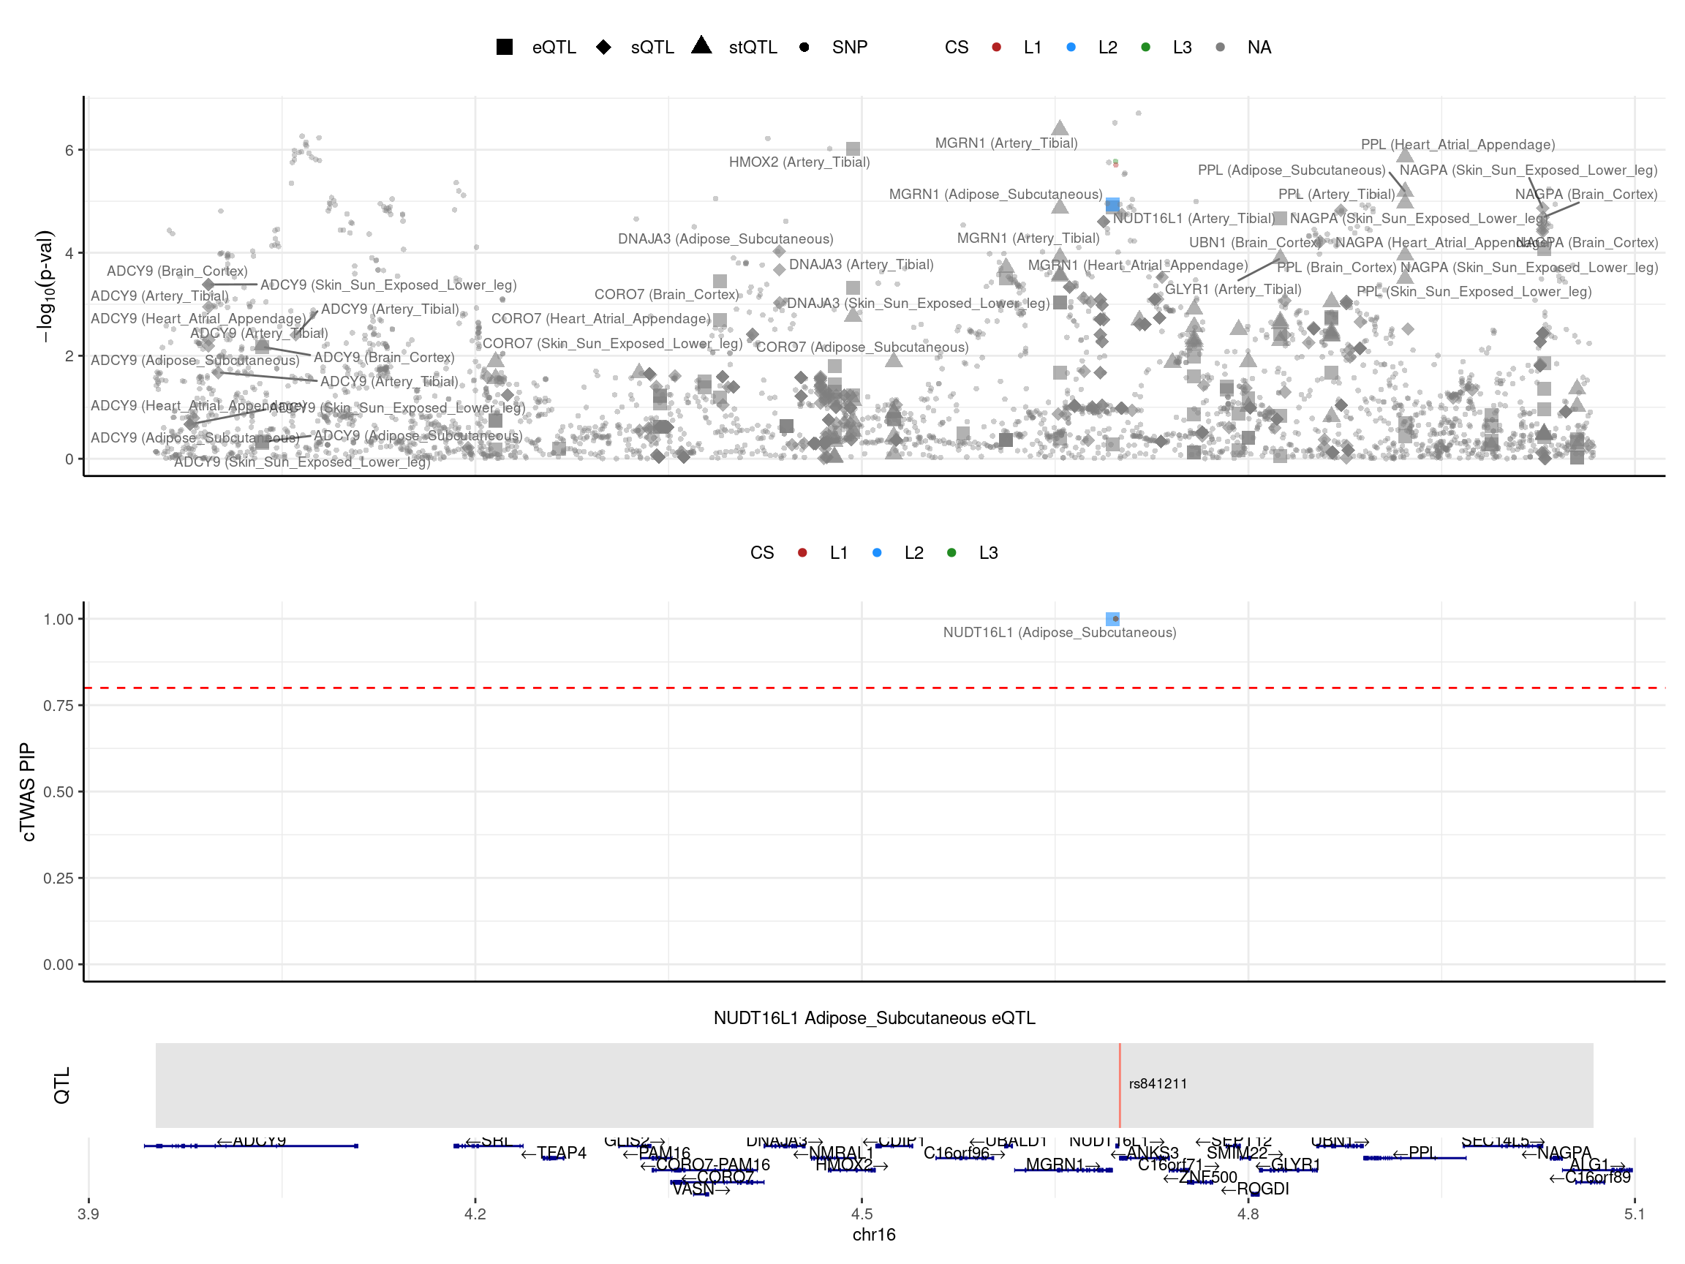Click blue square point in cTWAS PIP panel

point(1112,619)
